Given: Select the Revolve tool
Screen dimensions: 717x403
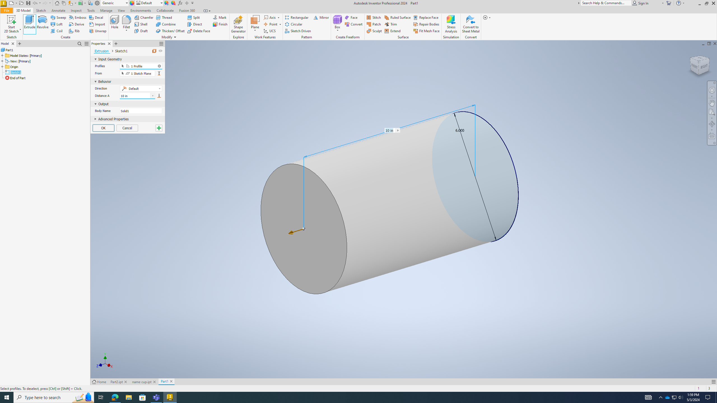Looking at the screenshot, I should click(x=43, y=22).
